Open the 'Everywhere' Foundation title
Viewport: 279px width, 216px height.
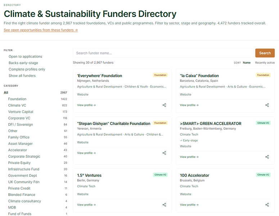tap(99, 76)
